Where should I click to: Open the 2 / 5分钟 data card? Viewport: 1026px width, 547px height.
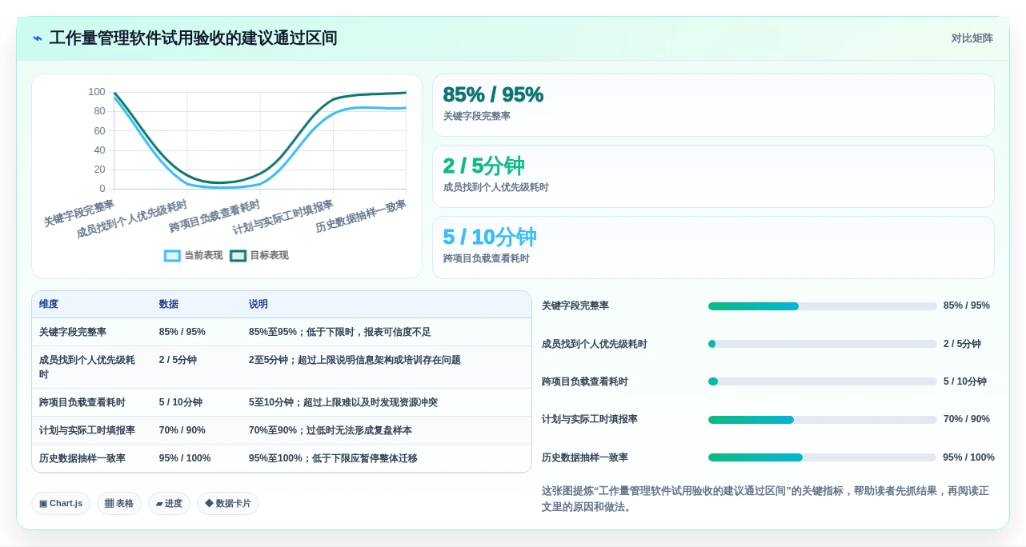click(713, 177)
